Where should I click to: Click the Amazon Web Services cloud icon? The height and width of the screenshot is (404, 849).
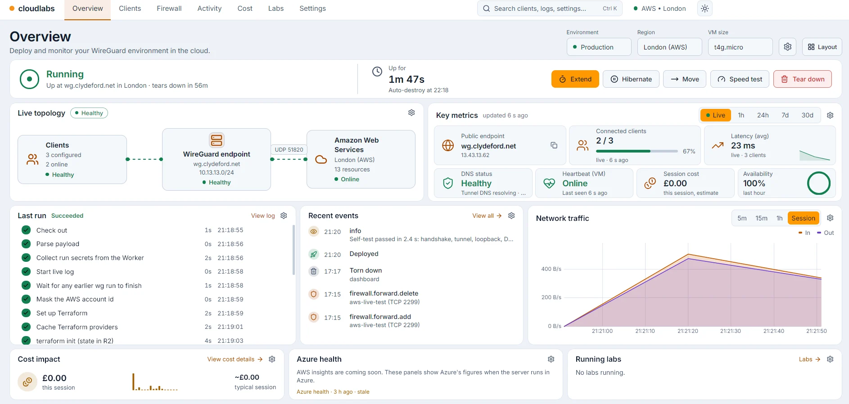click(321, 160)
